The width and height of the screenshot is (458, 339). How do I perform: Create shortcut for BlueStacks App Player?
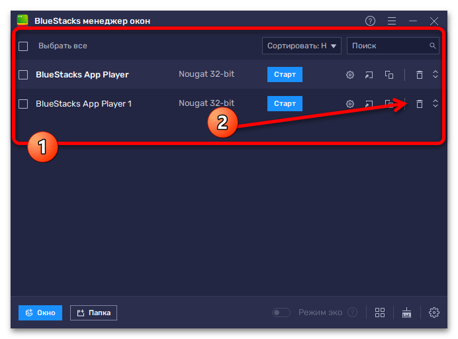tap(369, 75)
